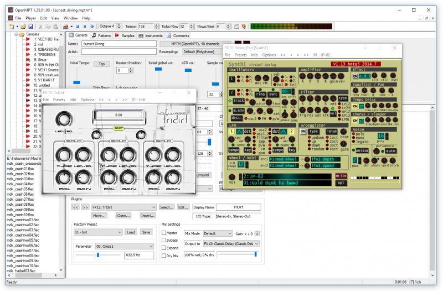The width and height of the screenshot is (443, 292).
Task: Save the song with the floppy icon
Action: pyautogui.click(x=31, y=27)
